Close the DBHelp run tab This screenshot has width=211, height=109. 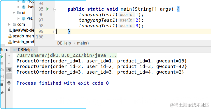[34, 50]
